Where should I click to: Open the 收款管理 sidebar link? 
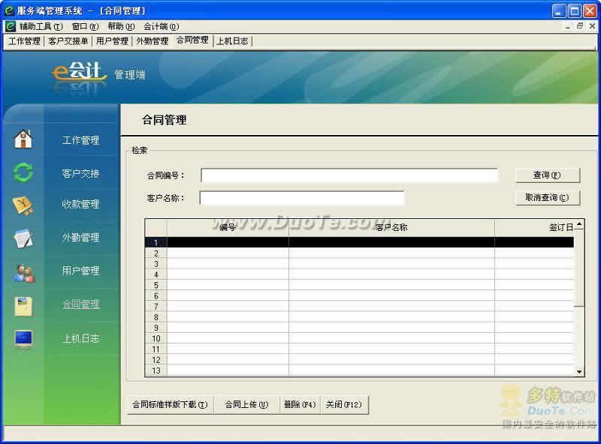click(81, 204)
